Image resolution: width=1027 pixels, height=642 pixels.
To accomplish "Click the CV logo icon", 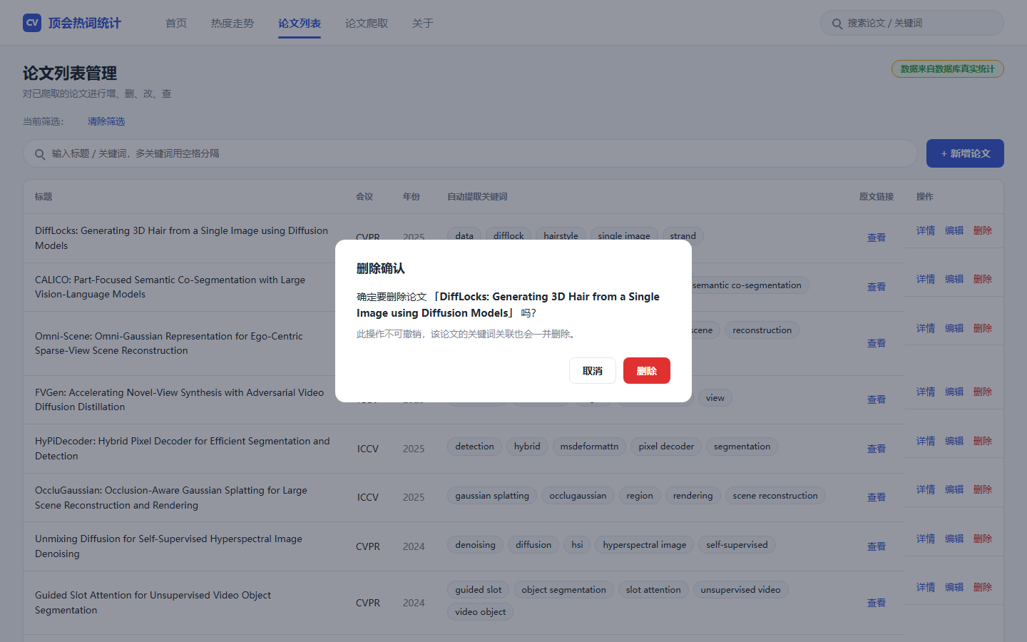I will [32, 23].
